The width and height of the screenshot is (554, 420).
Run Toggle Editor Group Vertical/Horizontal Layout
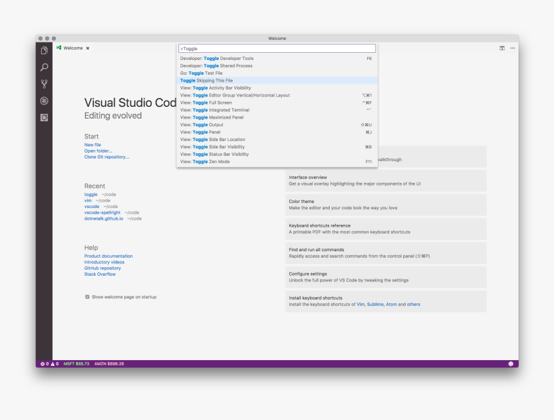click(x=277, y=95)
